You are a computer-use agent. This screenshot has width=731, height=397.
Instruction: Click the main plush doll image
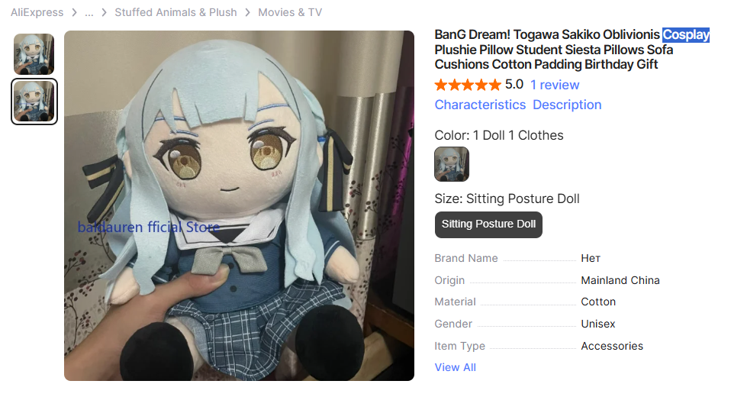239,205
